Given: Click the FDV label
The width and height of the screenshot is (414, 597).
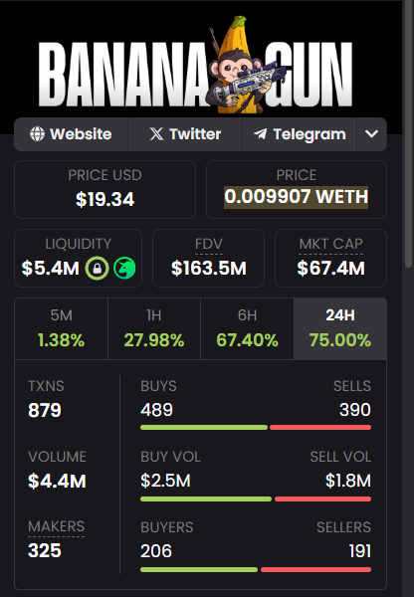Looking at the screenshot, I should [x=209, y=244].
